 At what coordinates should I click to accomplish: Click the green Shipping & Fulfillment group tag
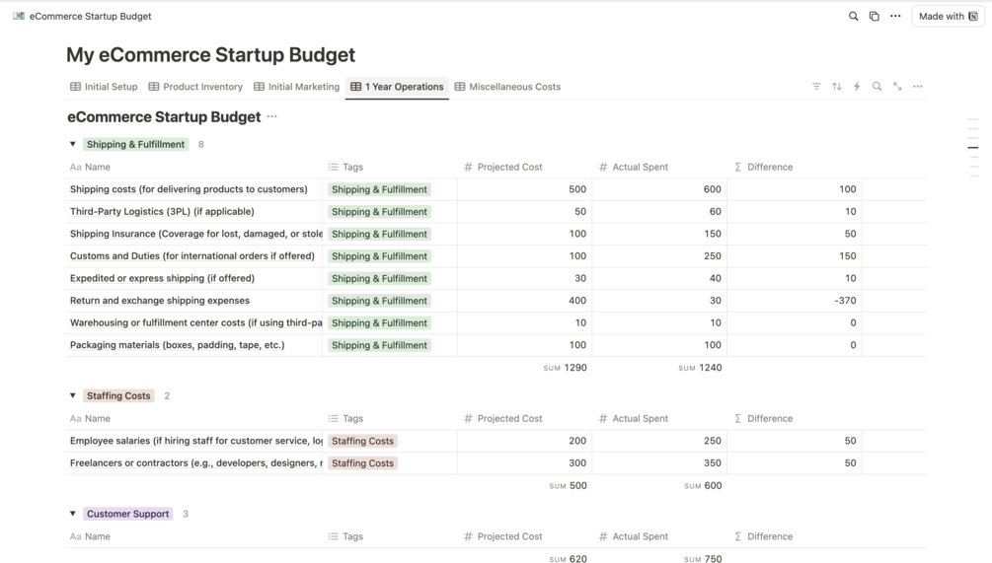(x=135, y=144)
